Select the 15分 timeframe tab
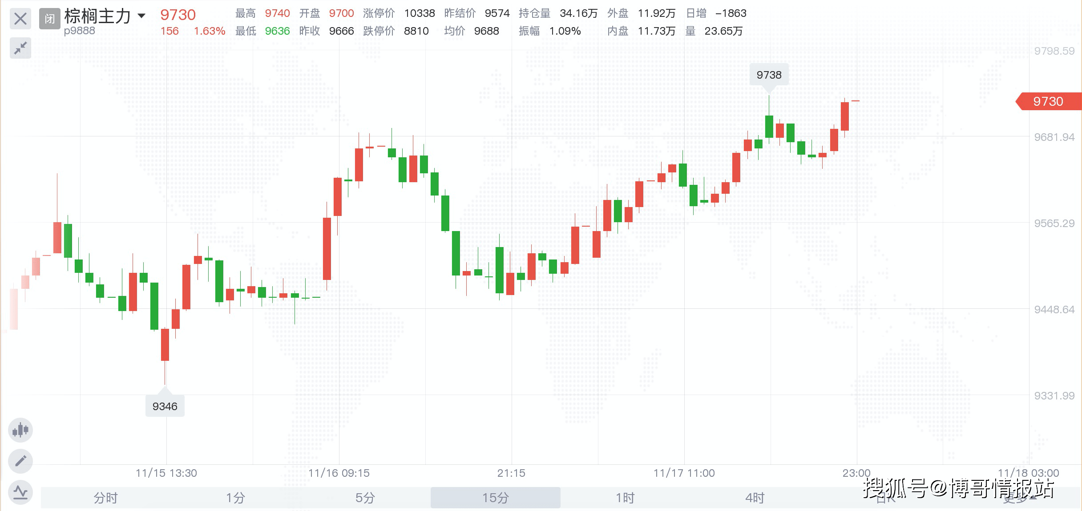The width and height of the screenshot is (1082, 511). tap(495, 498)
